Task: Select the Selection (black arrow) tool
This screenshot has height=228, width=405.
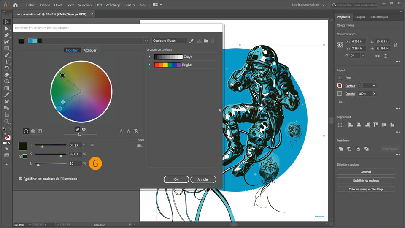Action: pos(7,22)
